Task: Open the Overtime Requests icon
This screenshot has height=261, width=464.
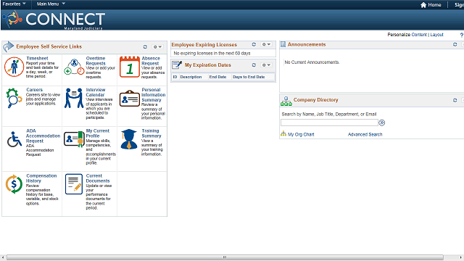Action: point(74,67)
